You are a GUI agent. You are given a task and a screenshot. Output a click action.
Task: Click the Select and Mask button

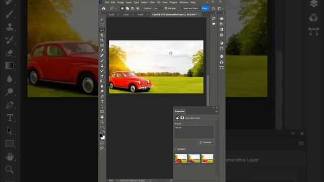[191, 9]
